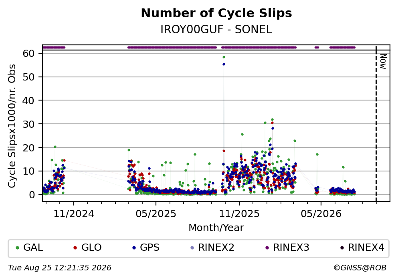The width and height of the screenshot is (398, 280).
Task: Click the y-axis tick label 50
Action: (29, 77)
